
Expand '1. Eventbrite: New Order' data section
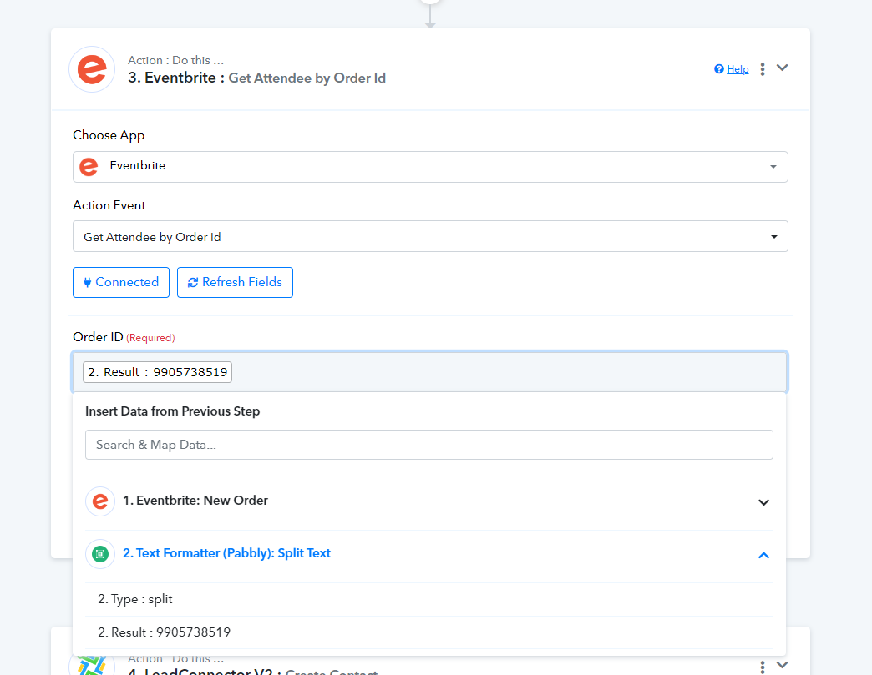[x=428, y=501]
